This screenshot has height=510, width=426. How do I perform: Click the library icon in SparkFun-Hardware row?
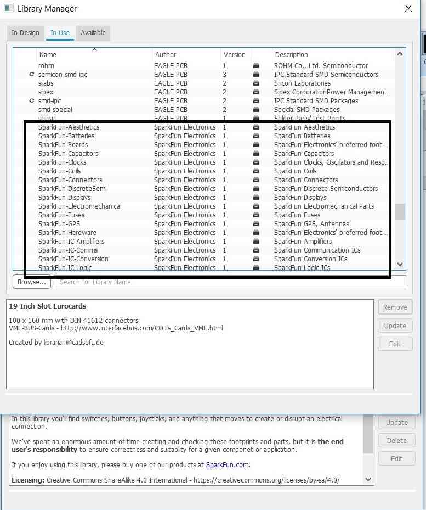tap(256, 233)
